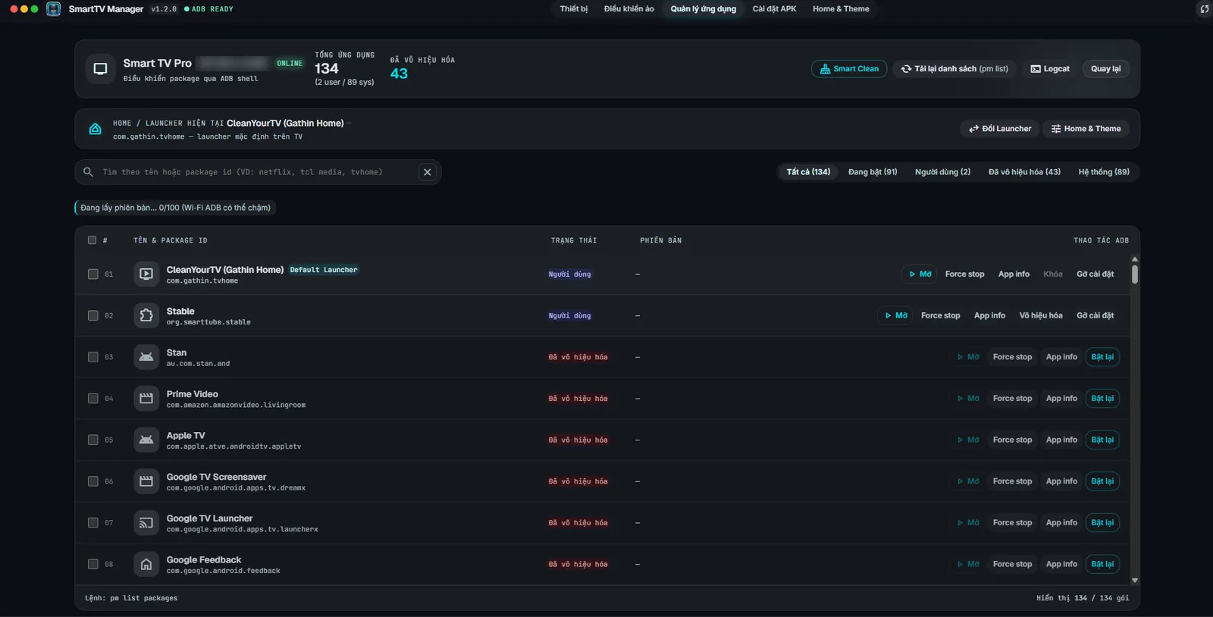Filter by Người dùng (2)
1213x617 pixels.
pyautogui.click(x=942, y=172)
